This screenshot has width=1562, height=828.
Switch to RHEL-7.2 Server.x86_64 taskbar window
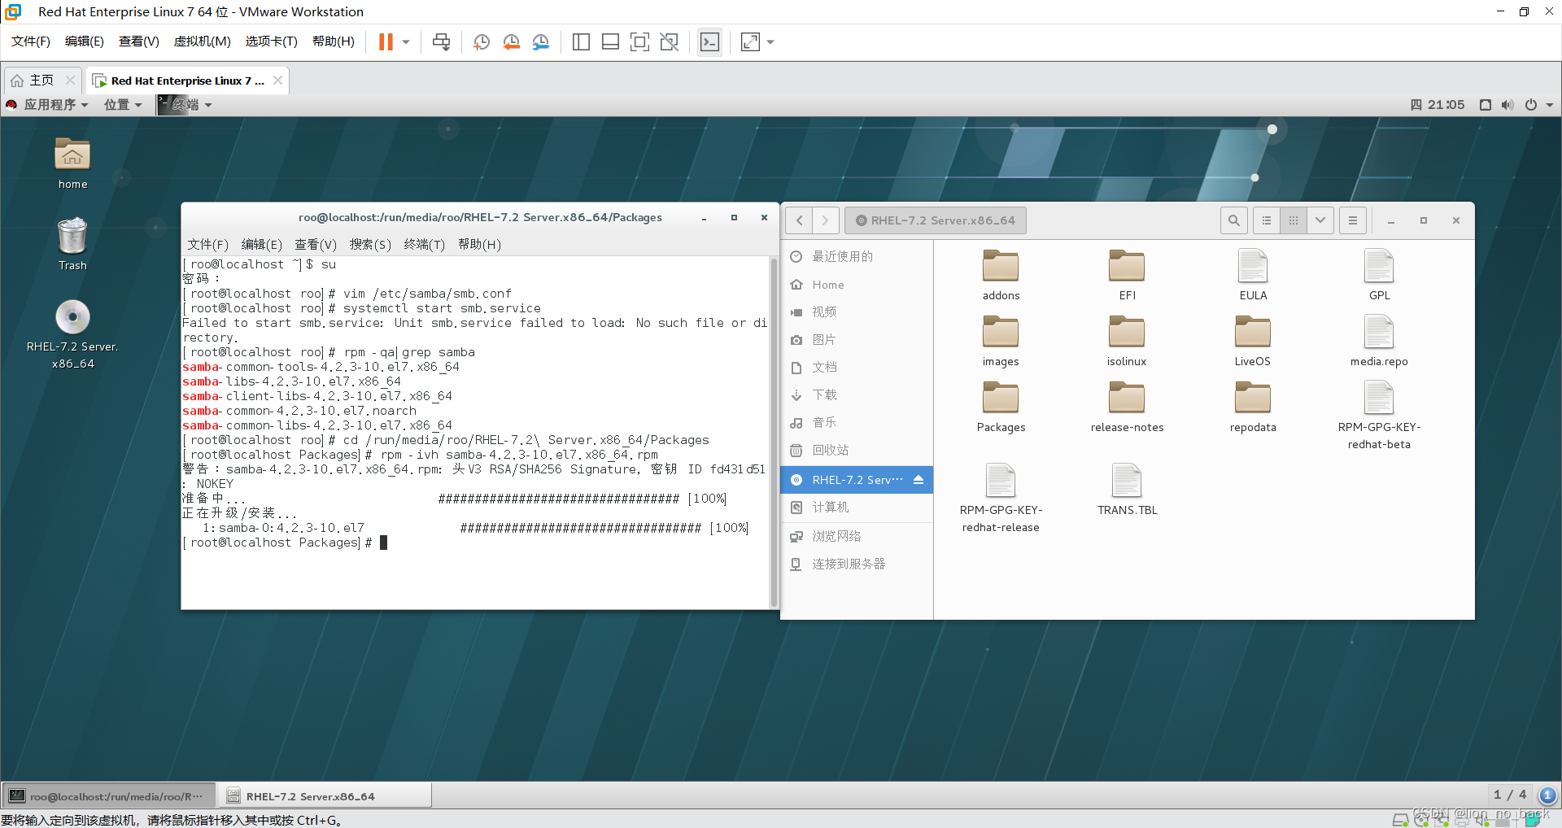click(x=325, y=796)
